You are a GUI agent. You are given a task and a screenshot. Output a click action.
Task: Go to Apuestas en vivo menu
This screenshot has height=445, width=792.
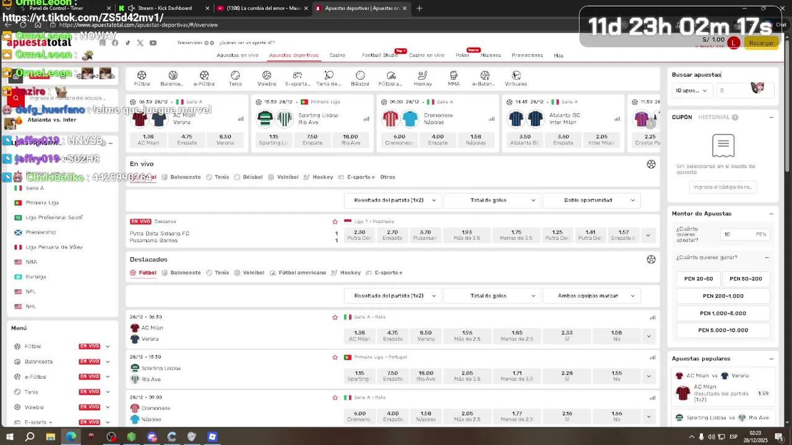coord(238,56)
